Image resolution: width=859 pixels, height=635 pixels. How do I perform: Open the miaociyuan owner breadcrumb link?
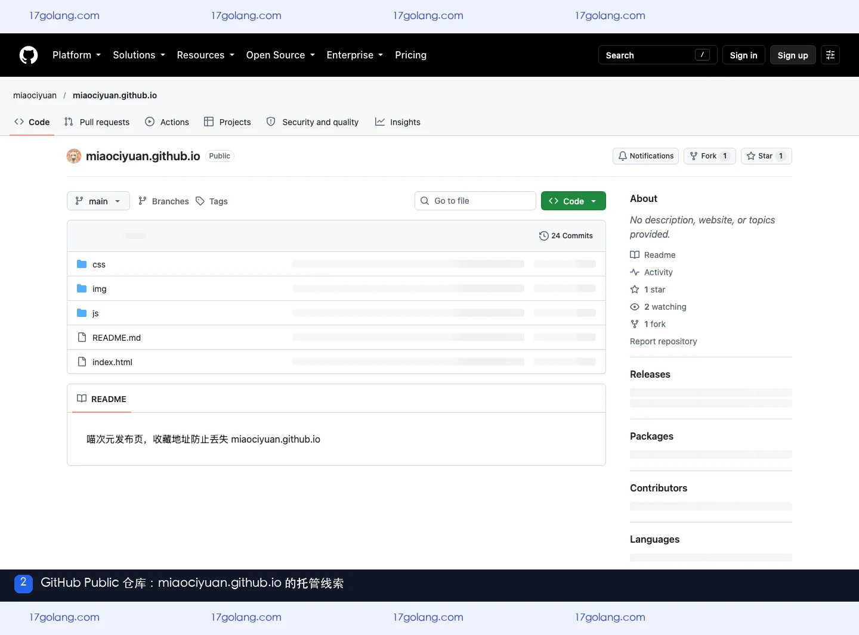[35, 95]
